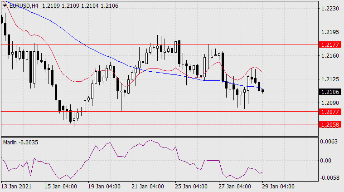Click the 1.2125 price scale value
The image size is (344, 192).
(330, 79)
